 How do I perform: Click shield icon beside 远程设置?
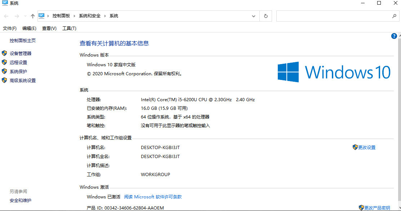tap(4, 62)
